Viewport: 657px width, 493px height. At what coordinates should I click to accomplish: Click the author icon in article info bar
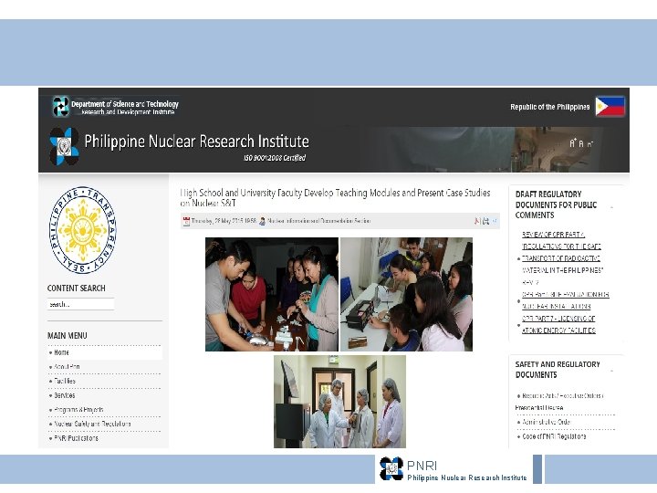[x=262, y=221]
